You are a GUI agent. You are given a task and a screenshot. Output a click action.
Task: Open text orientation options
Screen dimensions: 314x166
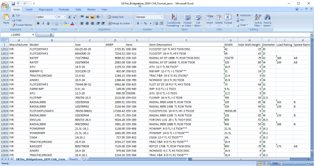(98, 17)
